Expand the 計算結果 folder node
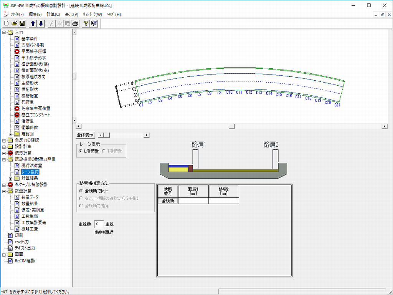 coord(10,178)
